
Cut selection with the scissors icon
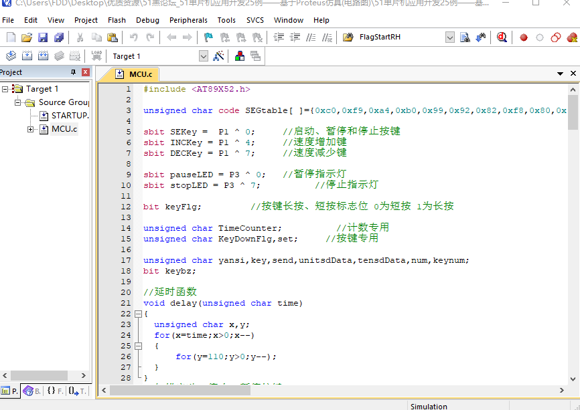(80, 37)
